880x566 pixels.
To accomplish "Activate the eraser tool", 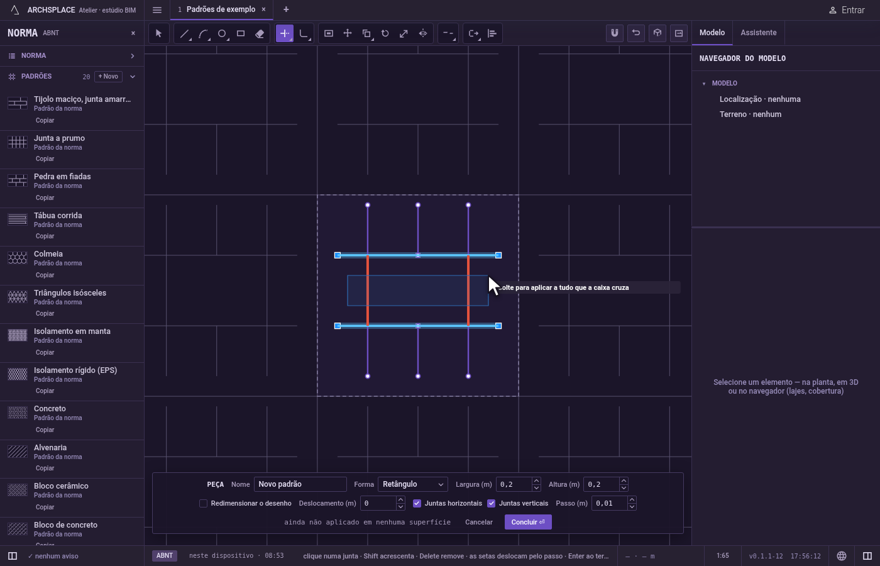I will pos(260,33).
